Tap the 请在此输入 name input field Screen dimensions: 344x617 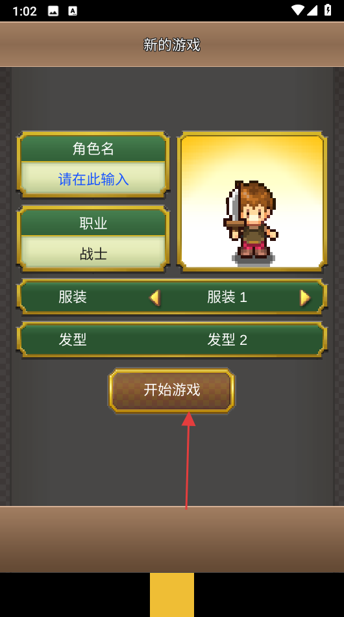pos(93,179)
